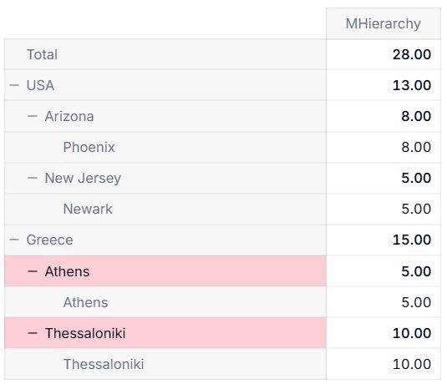Select the USA label text
Image resolution: width=447 pixels, height=389 pixels.
[x=40, y=85]
